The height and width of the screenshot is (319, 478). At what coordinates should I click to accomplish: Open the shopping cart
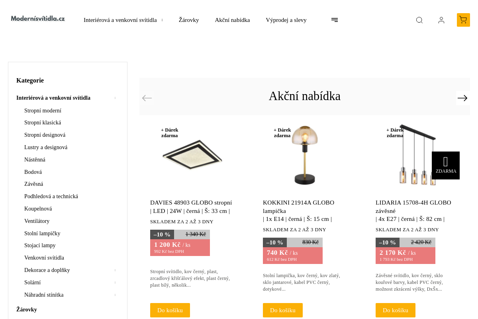(463, 20)
